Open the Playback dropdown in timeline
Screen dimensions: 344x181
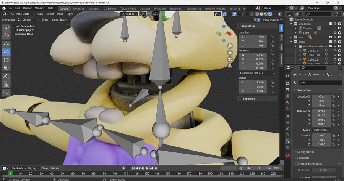tap(19, 168)
